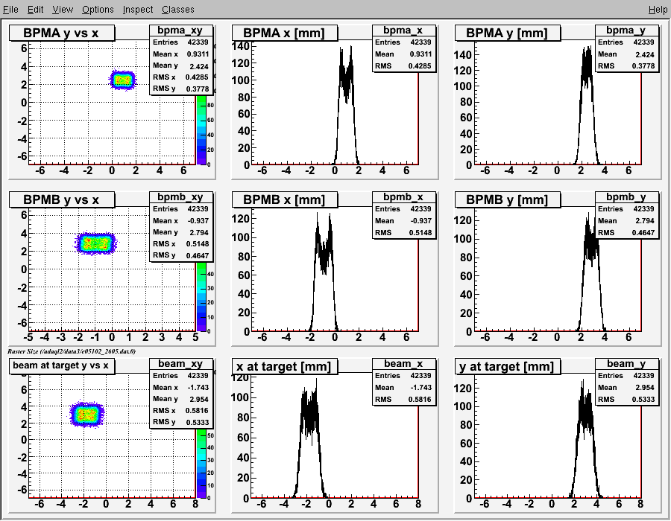Open the File menu
The image size is (671, 521).
[10, 9]
